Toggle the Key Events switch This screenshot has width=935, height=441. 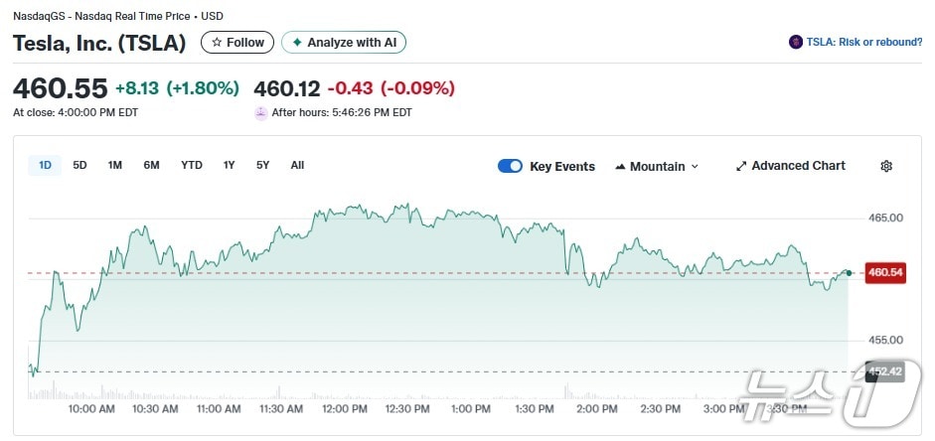click(510, 166)
